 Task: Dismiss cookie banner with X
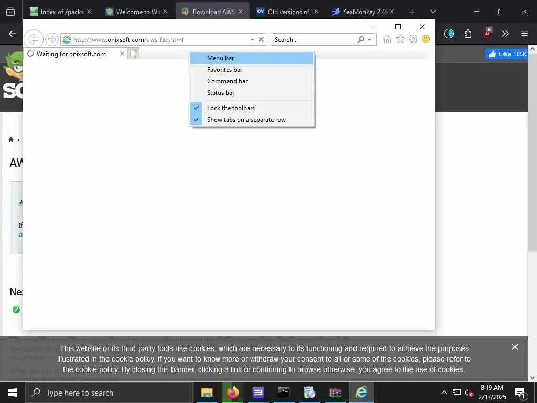(x=515, y=347)
